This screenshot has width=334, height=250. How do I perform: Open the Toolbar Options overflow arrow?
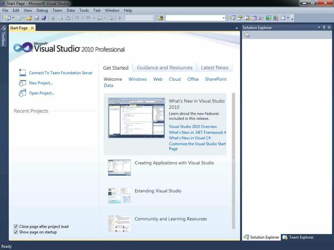[x=292, y=19]
